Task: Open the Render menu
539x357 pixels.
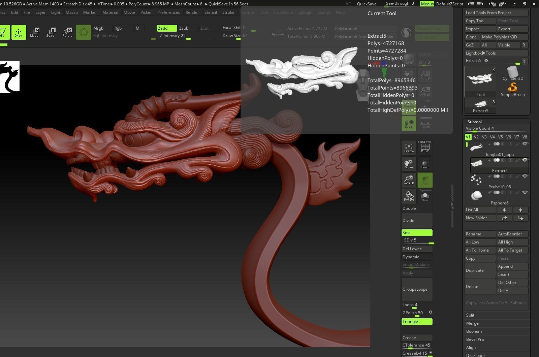Action: [192, 12]
